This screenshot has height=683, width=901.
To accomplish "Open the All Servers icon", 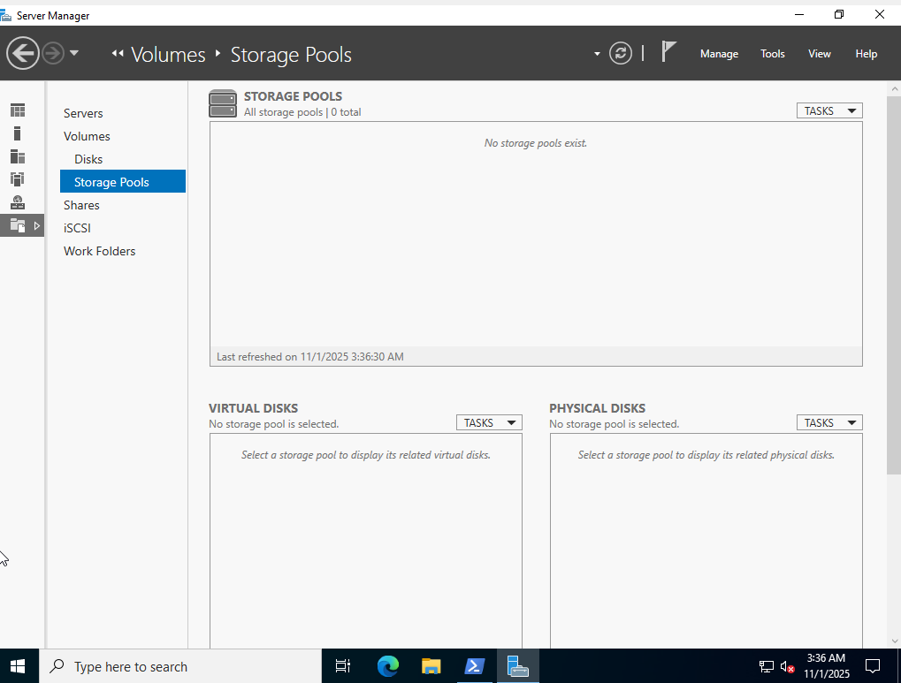I will click(x=18, y=156).
